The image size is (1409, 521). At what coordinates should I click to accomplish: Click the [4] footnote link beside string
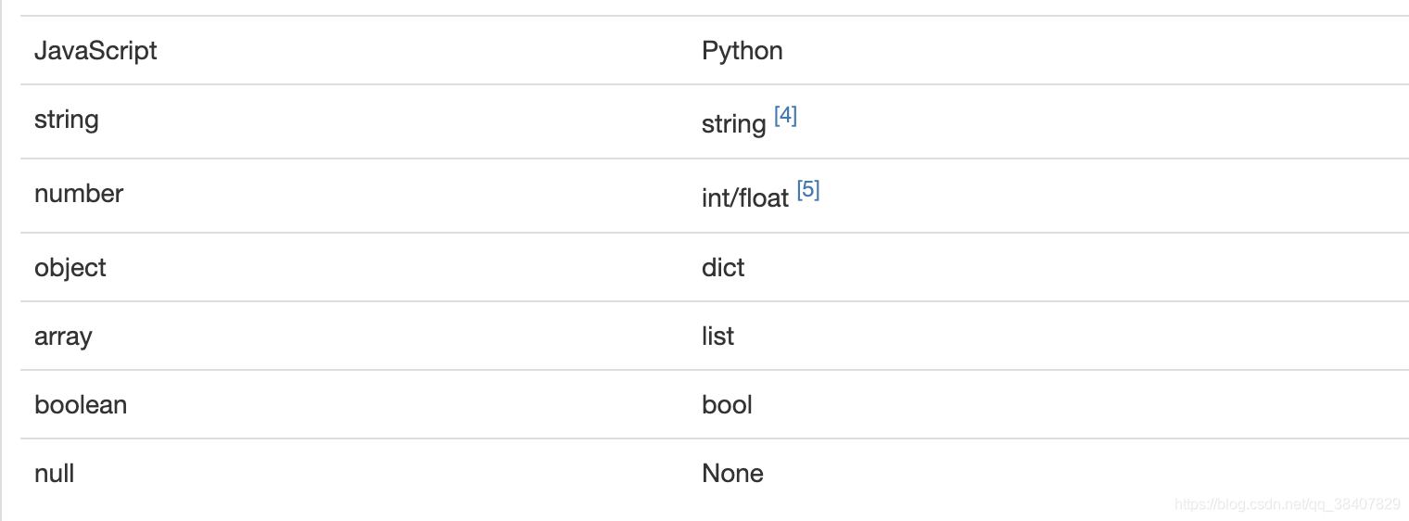point(785,117)
